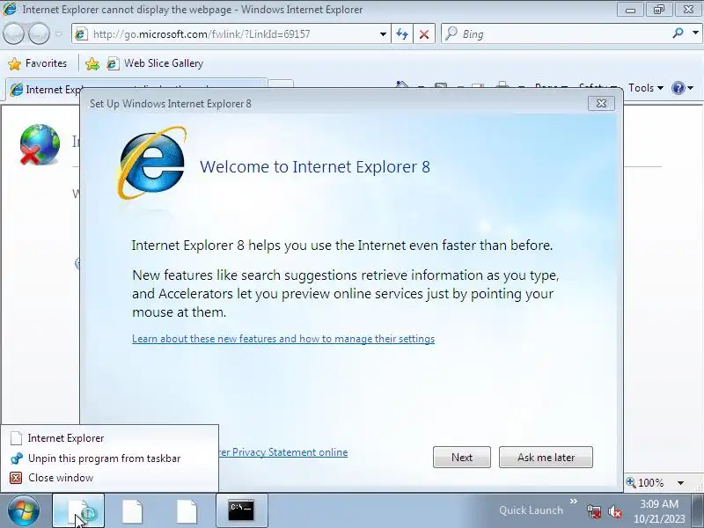This screenshot has height=528, width=704.
Task: Click the Internet Explorer taskbar button
Action: point(78,511)
